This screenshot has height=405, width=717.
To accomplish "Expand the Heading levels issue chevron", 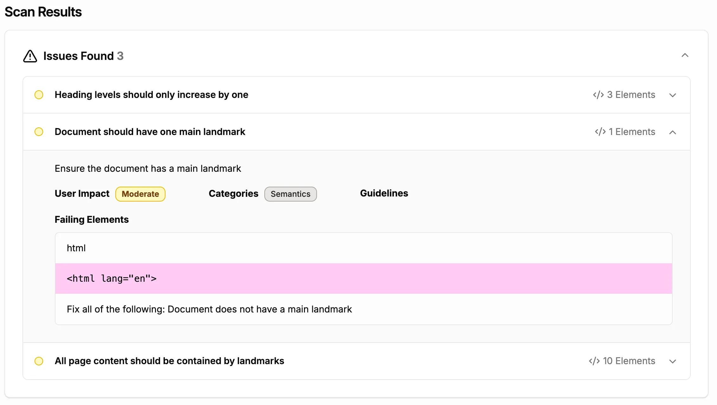I will 672,95.
